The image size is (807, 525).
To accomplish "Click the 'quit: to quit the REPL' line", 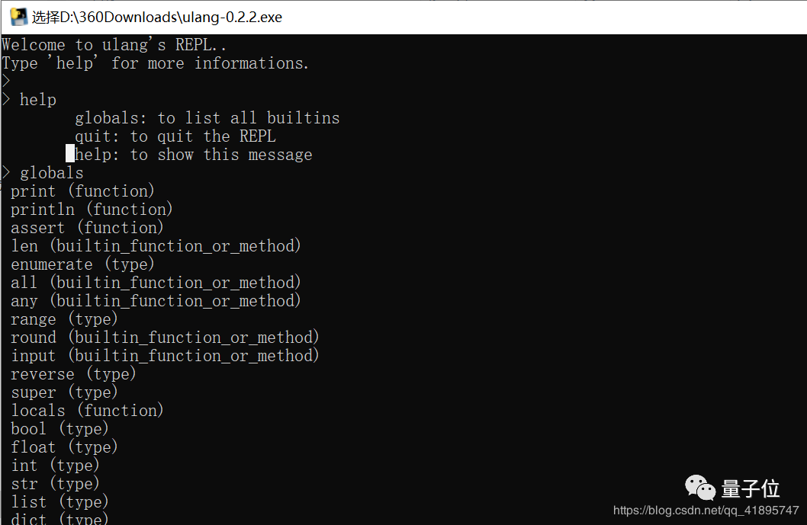I will pyautogui.click(x=175, y=136).
